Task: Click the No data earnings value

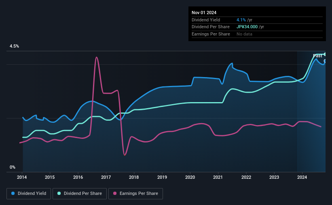Action: (x=244, y=34)
